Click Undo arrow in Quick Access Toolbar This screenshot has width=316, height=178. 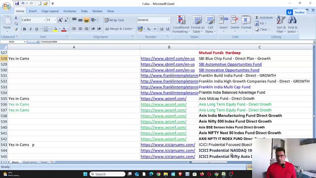(x=23, y=3)
